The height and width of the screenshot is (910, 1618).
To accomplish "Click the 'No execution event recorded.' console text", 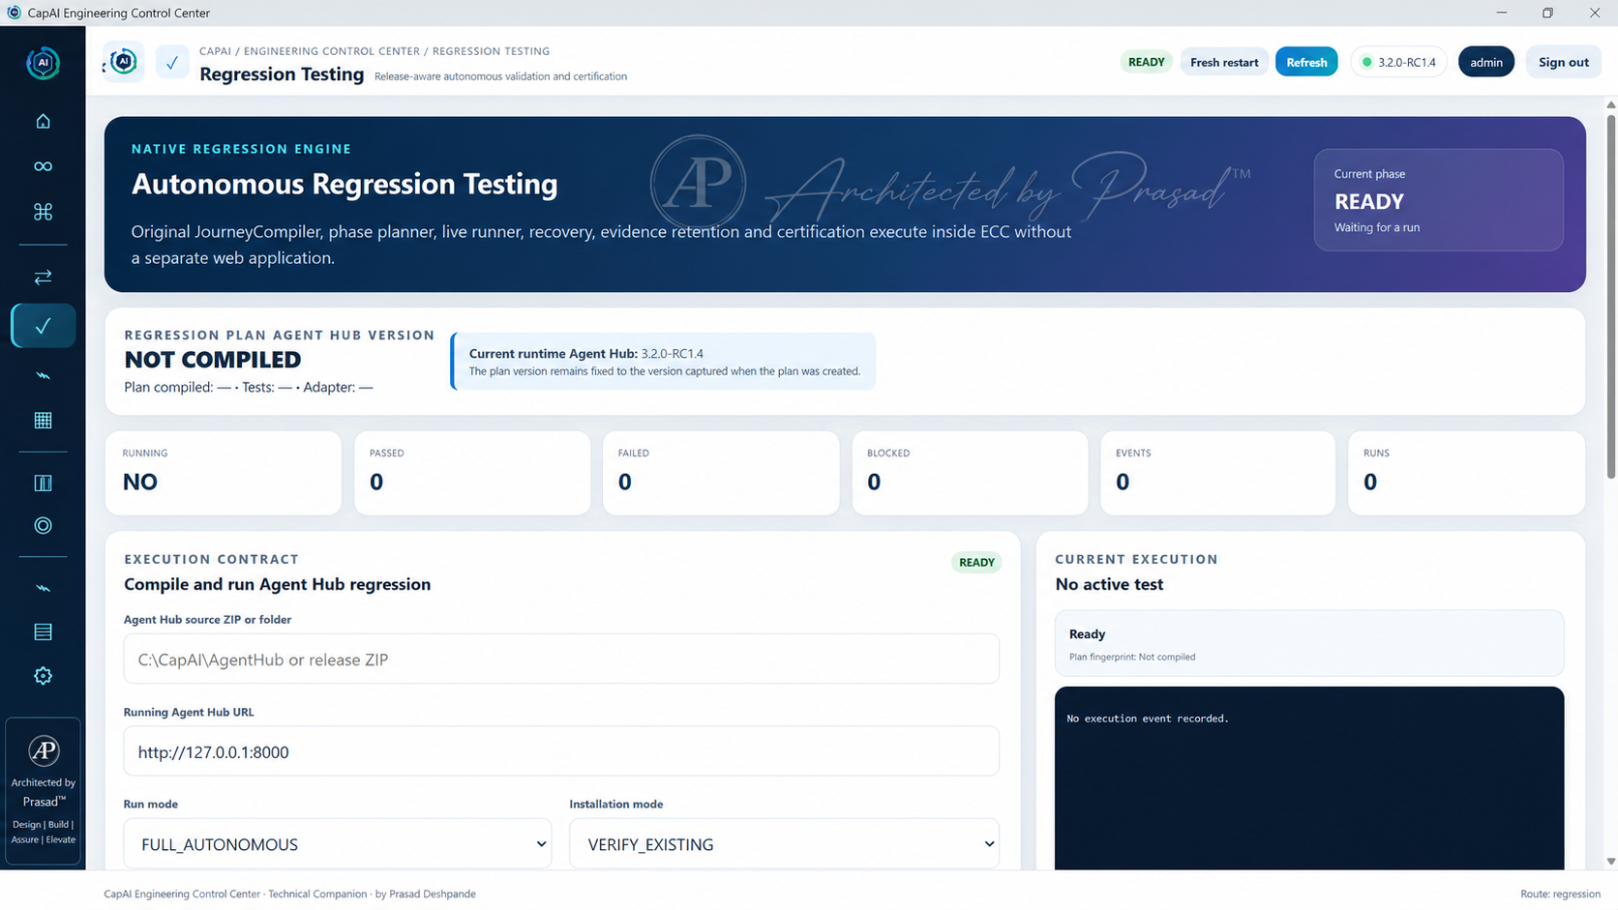I will pos(1148,719).
